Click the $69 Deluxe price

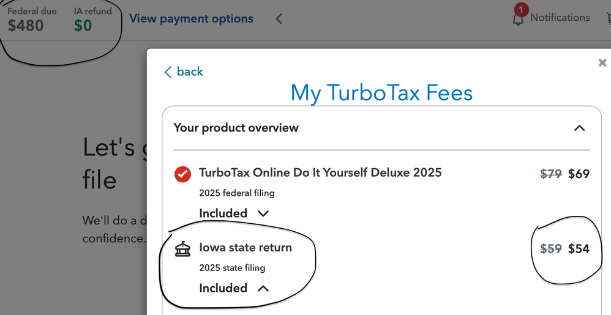coord(579,174)
